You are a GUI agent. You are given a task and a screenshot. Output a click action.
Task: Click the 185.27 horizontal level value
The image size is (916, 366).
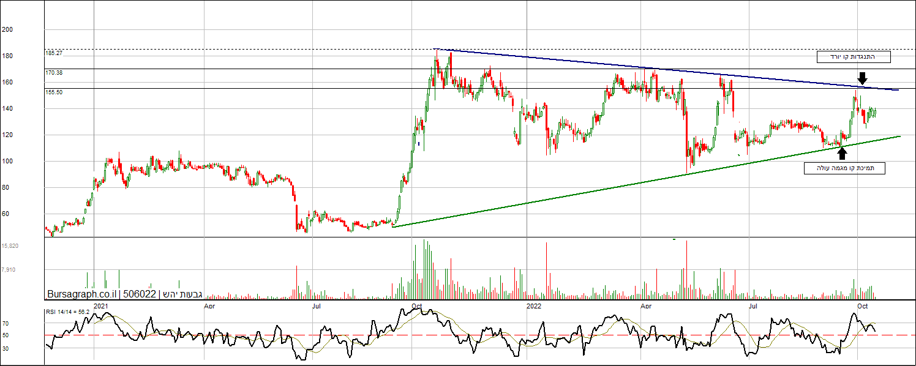(54, 53)
